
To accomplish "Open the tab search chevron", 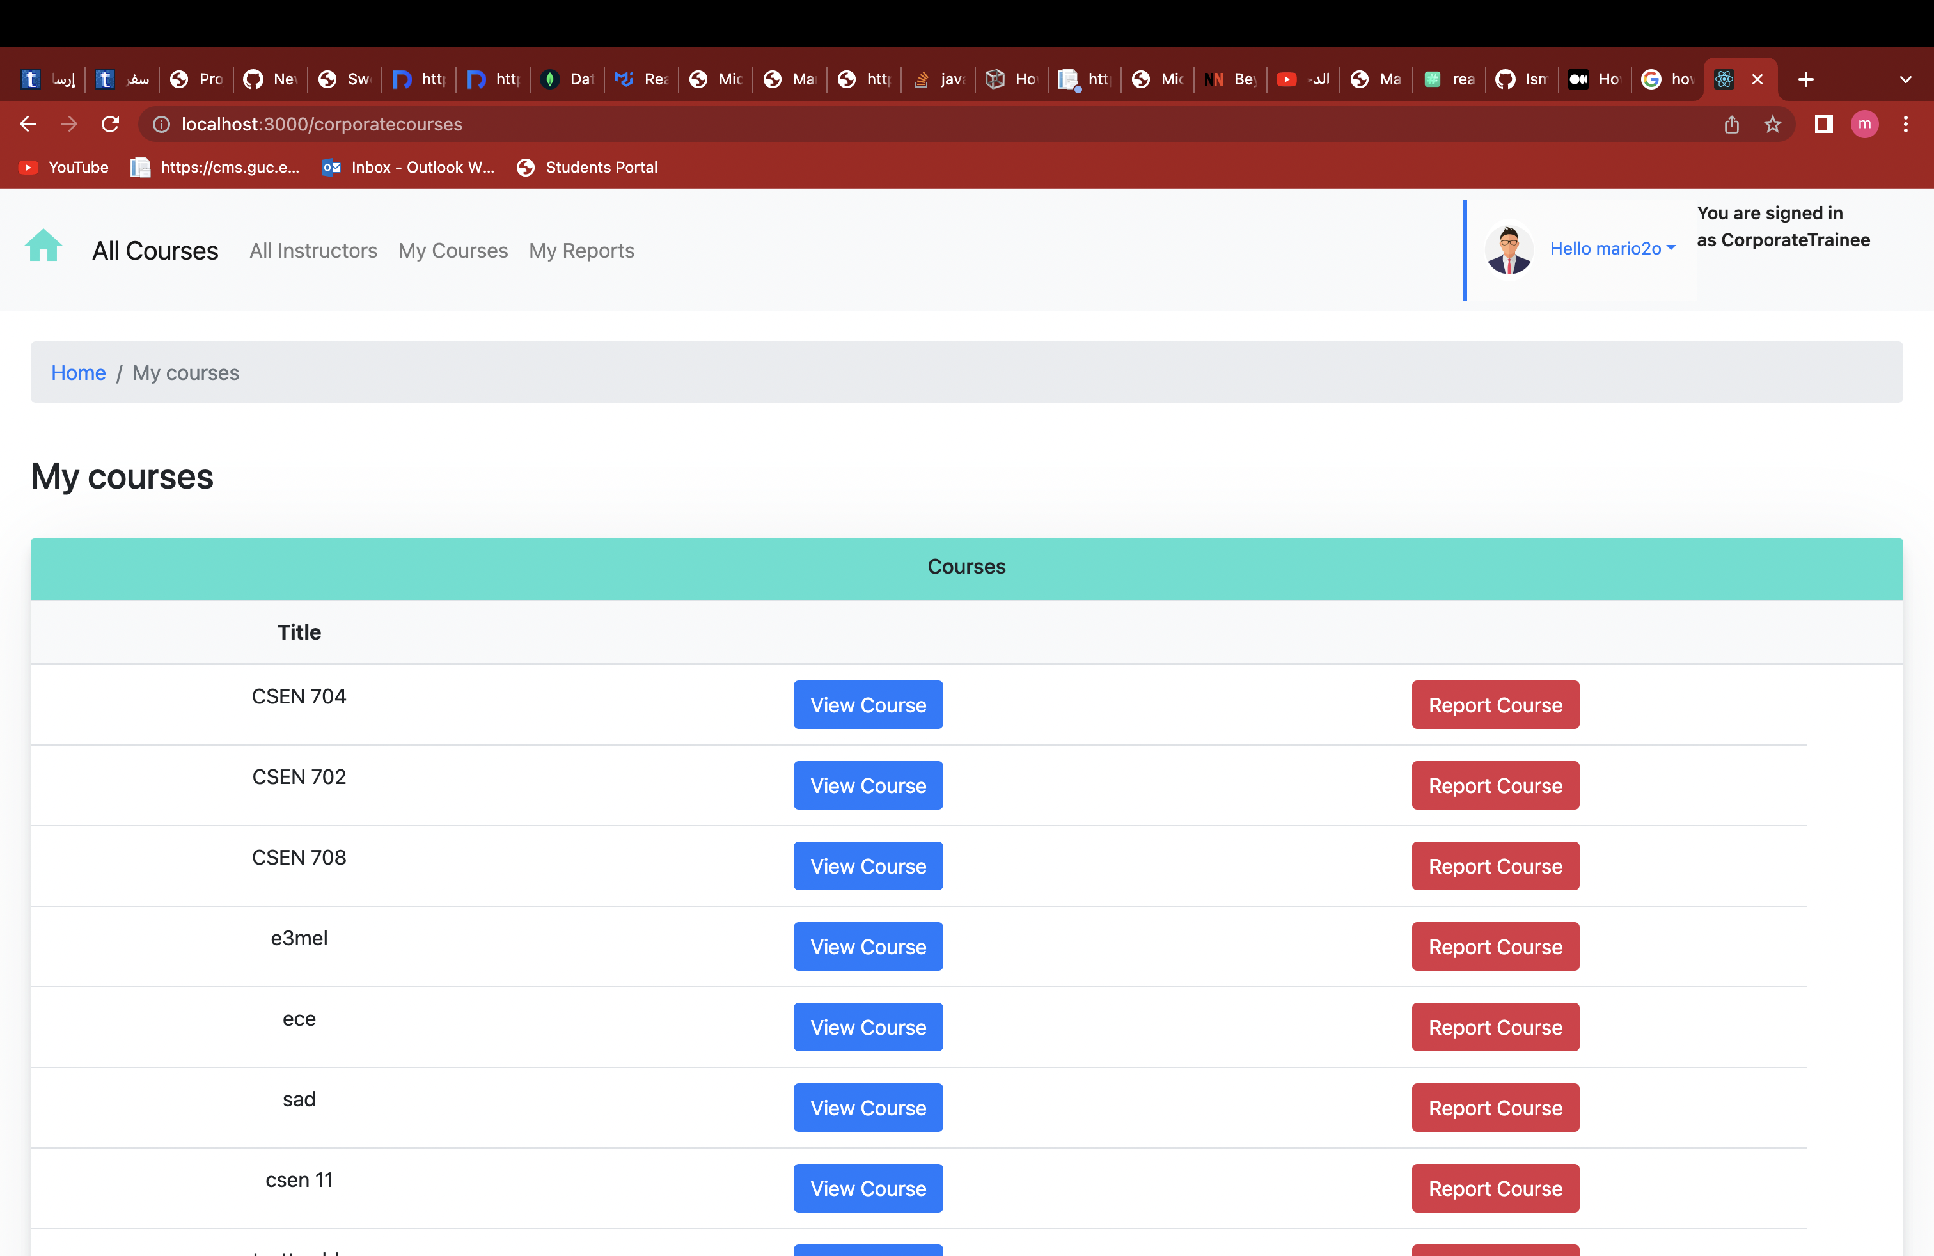I will [x=1905, y=79].
